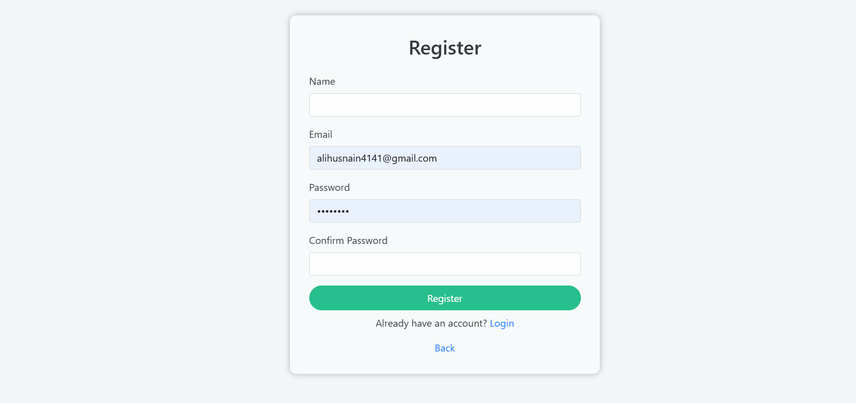Open the Login link

pos(502,324)
